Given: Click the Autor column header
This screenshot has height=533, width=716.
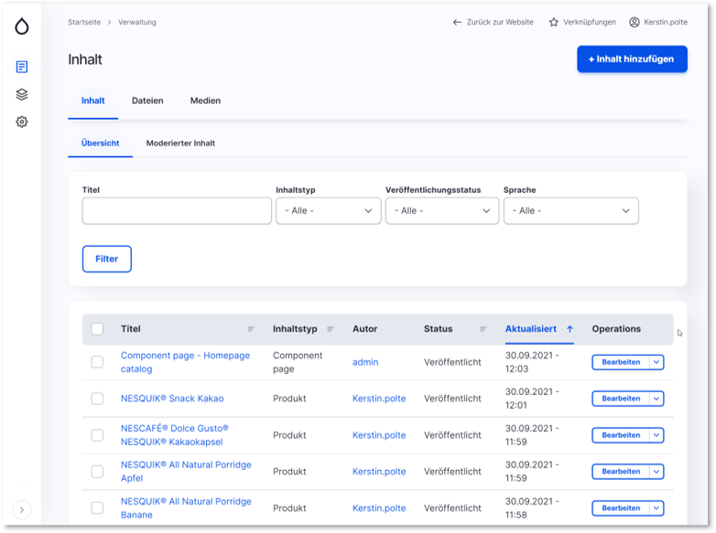Looking at the screenshot, I should 364,329.
